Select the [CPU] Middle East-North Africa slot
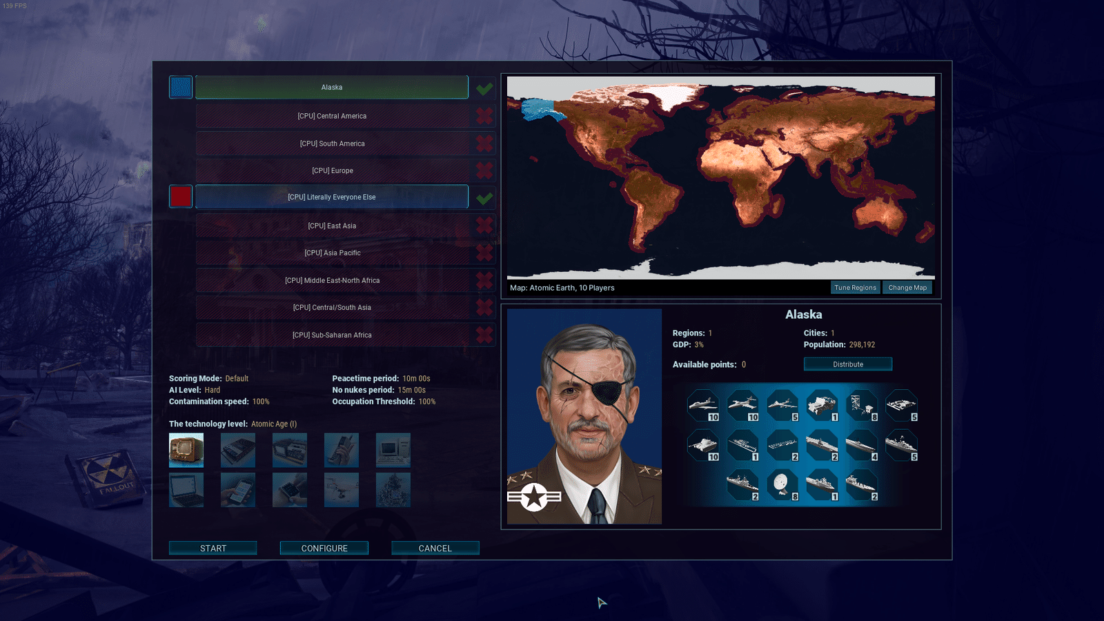1104x621 pixels. 332,280
